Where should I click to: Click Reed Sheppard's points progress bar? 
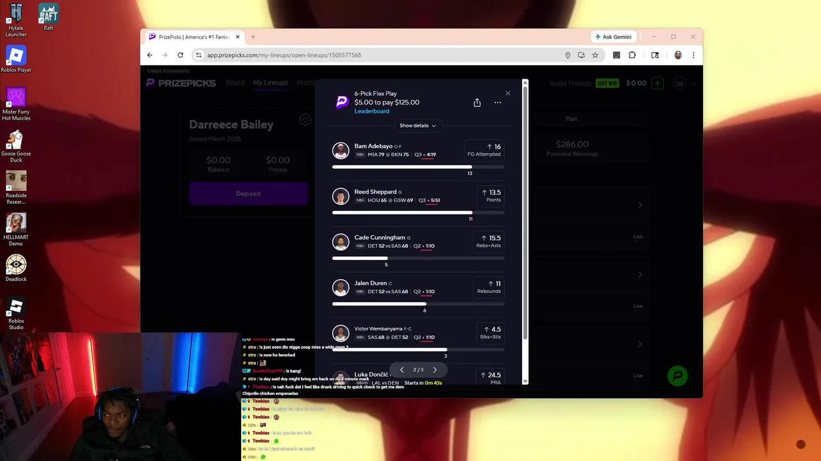(x=418, y=213)
